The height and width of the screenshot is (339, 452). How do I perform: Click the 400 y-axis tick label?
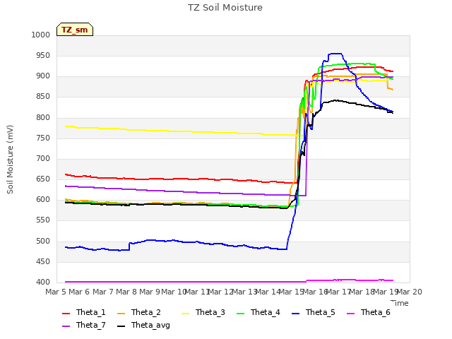click(43, 282)
